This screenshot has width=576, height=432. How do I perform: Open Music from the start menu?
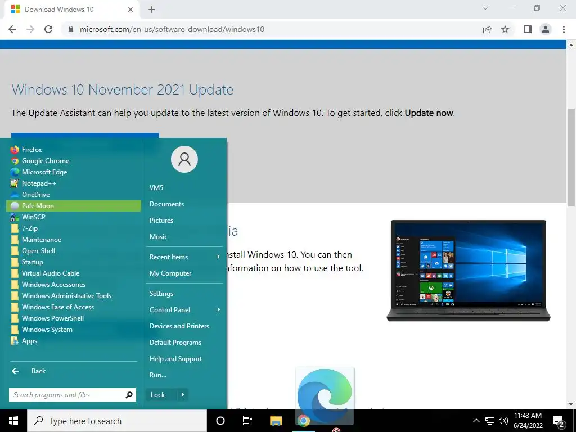[x=184, y=237]
